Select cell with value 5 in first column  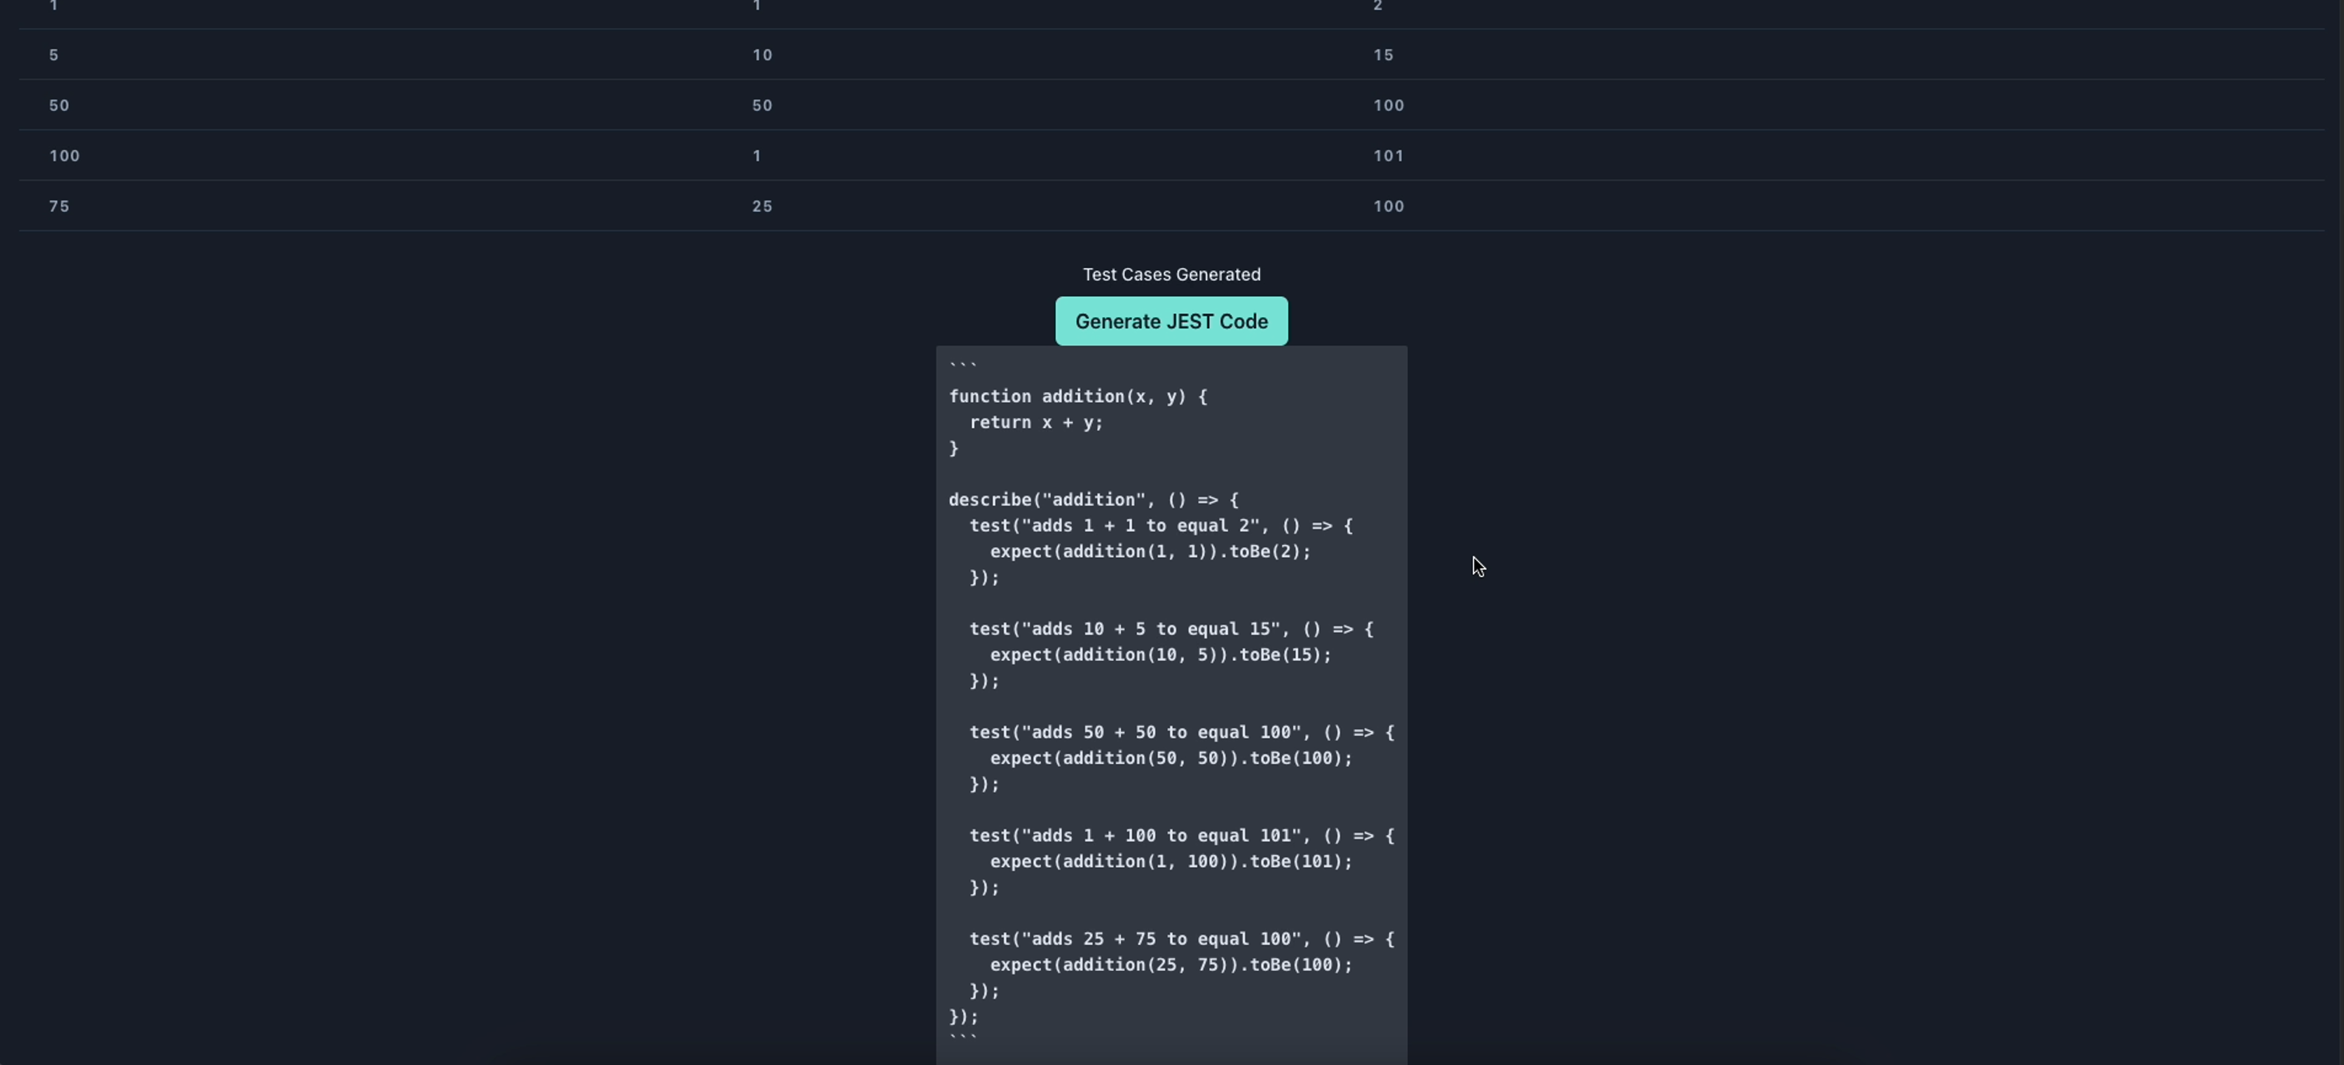click(53, 55)
